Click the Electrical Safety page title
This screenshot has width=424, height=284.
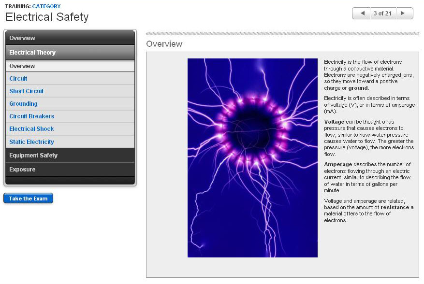pyautogui.click(x=47, y=17)
